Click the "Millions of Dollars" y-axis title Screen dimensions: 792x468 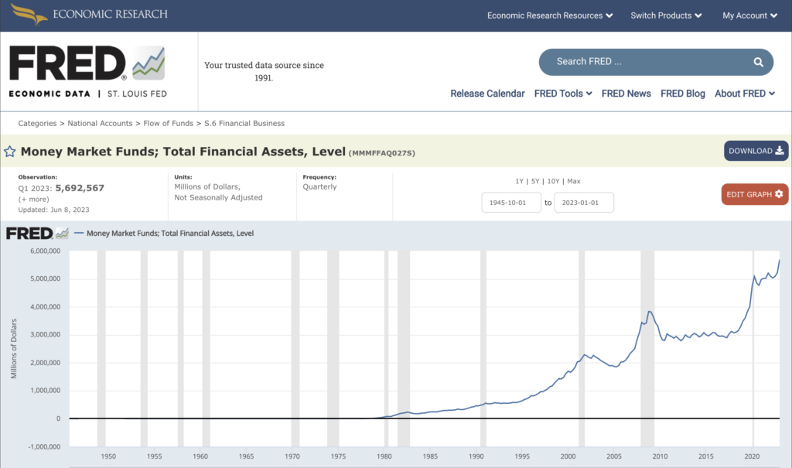click(x=14, y=349)
